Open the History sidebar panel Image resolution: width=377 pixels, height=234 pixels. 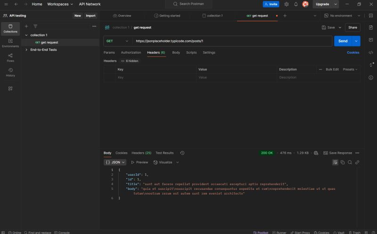tap(10, 72)
